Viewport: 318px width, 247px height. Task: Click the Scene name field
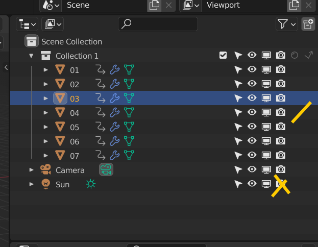105,5
